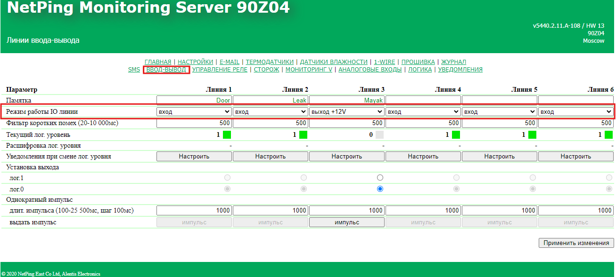This screenshot has height=277, width=616.
Task: Expand the 'выход +12V' mode dropdown for Line 3
Action: pos(346,112)
